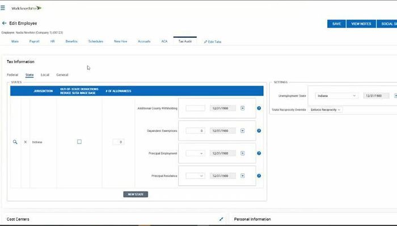Click the Principal Employment date field
The image size is (397, 226).
[x=223, y=153]
